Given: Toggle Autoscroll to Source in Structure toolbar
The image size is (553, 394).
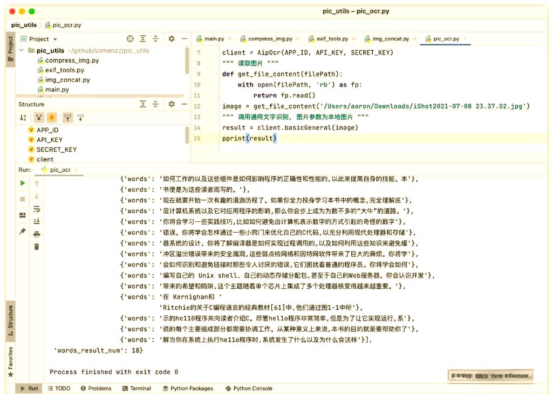Looking at the screenshot, I should tap(68, 118).
